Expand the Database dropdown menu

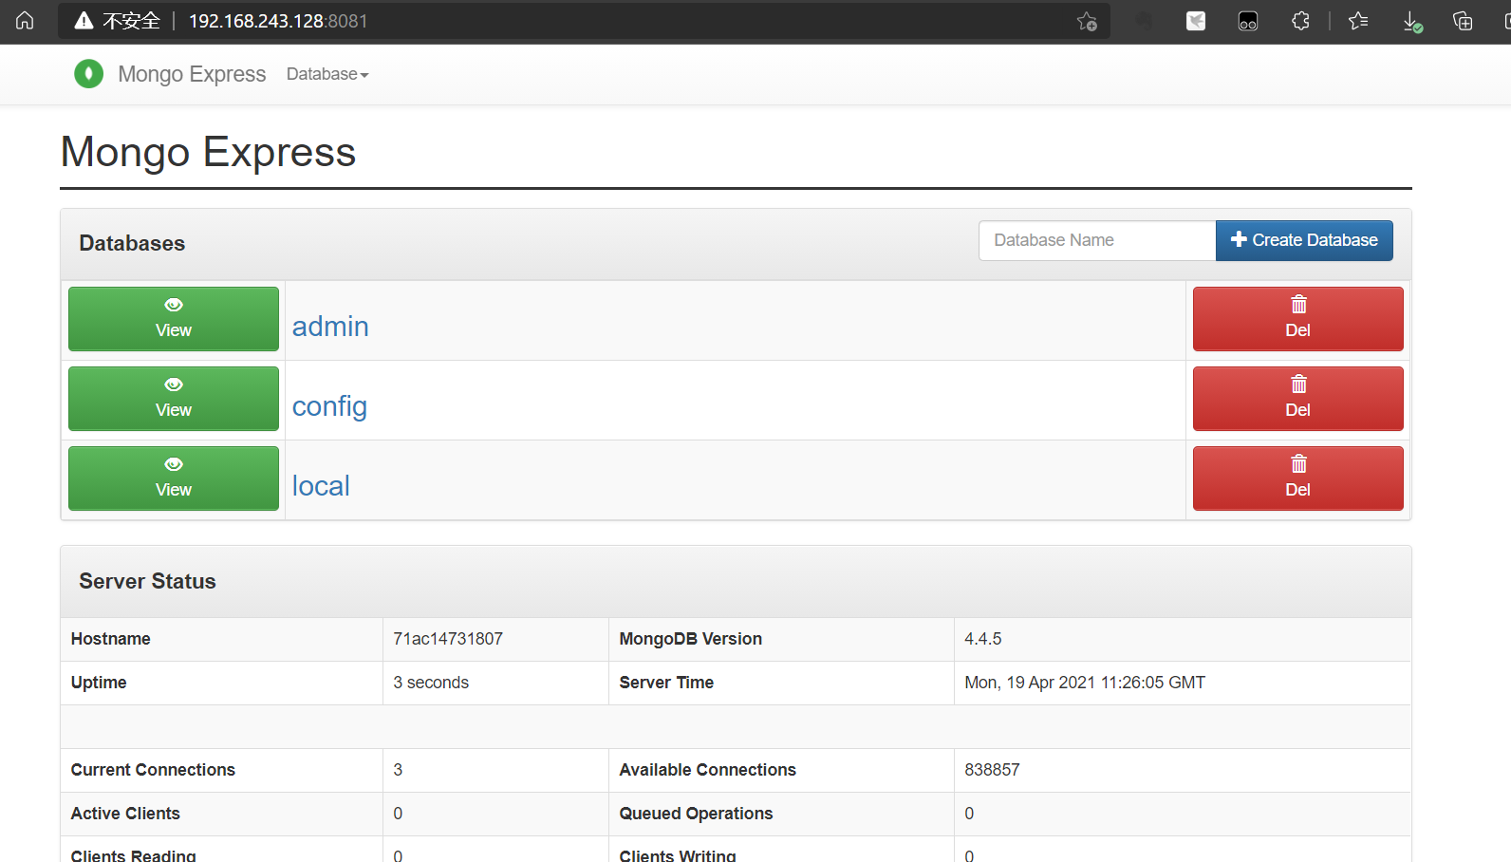[327, 74]
